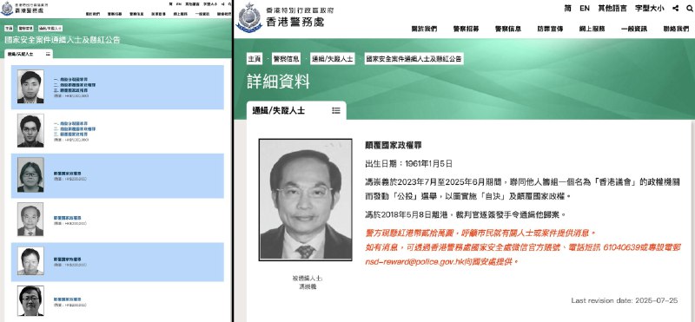Select the 通緝/失蹤人士 tab on left page
The image size is (695, 322).
pos(29,54)
